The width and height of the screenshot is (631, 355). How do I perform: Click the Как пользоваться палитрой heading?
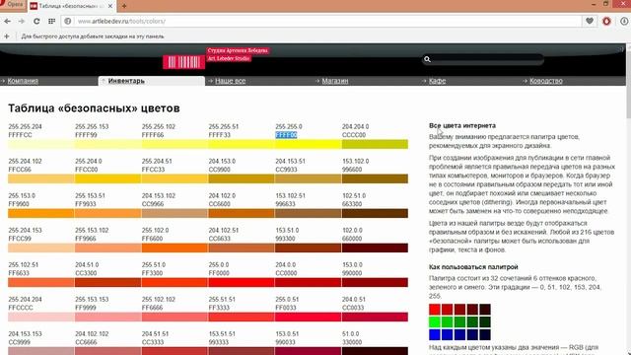473,267
